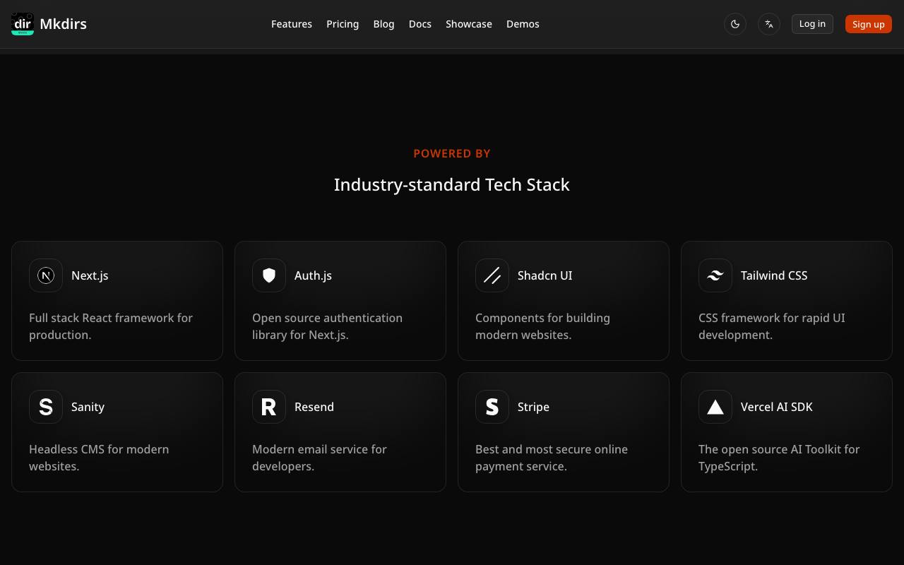Screen dimensions: 904x565
Task: Open the Next.js card title
Action: (90, 275)
